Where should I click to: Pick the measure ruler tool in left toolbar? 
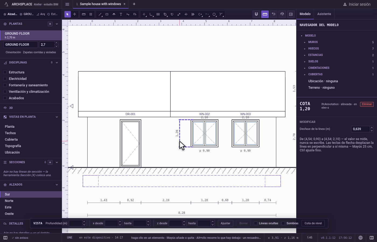pos(84,14)
